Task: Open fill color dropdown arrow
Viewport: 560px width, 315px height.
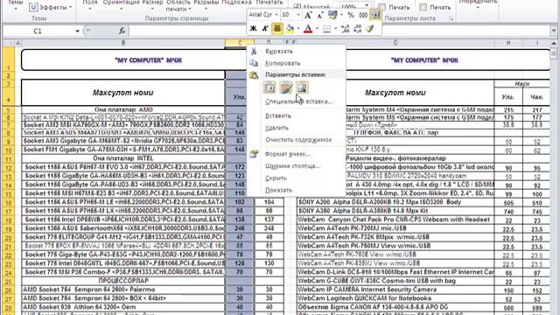Action: [x=298, y=29]
